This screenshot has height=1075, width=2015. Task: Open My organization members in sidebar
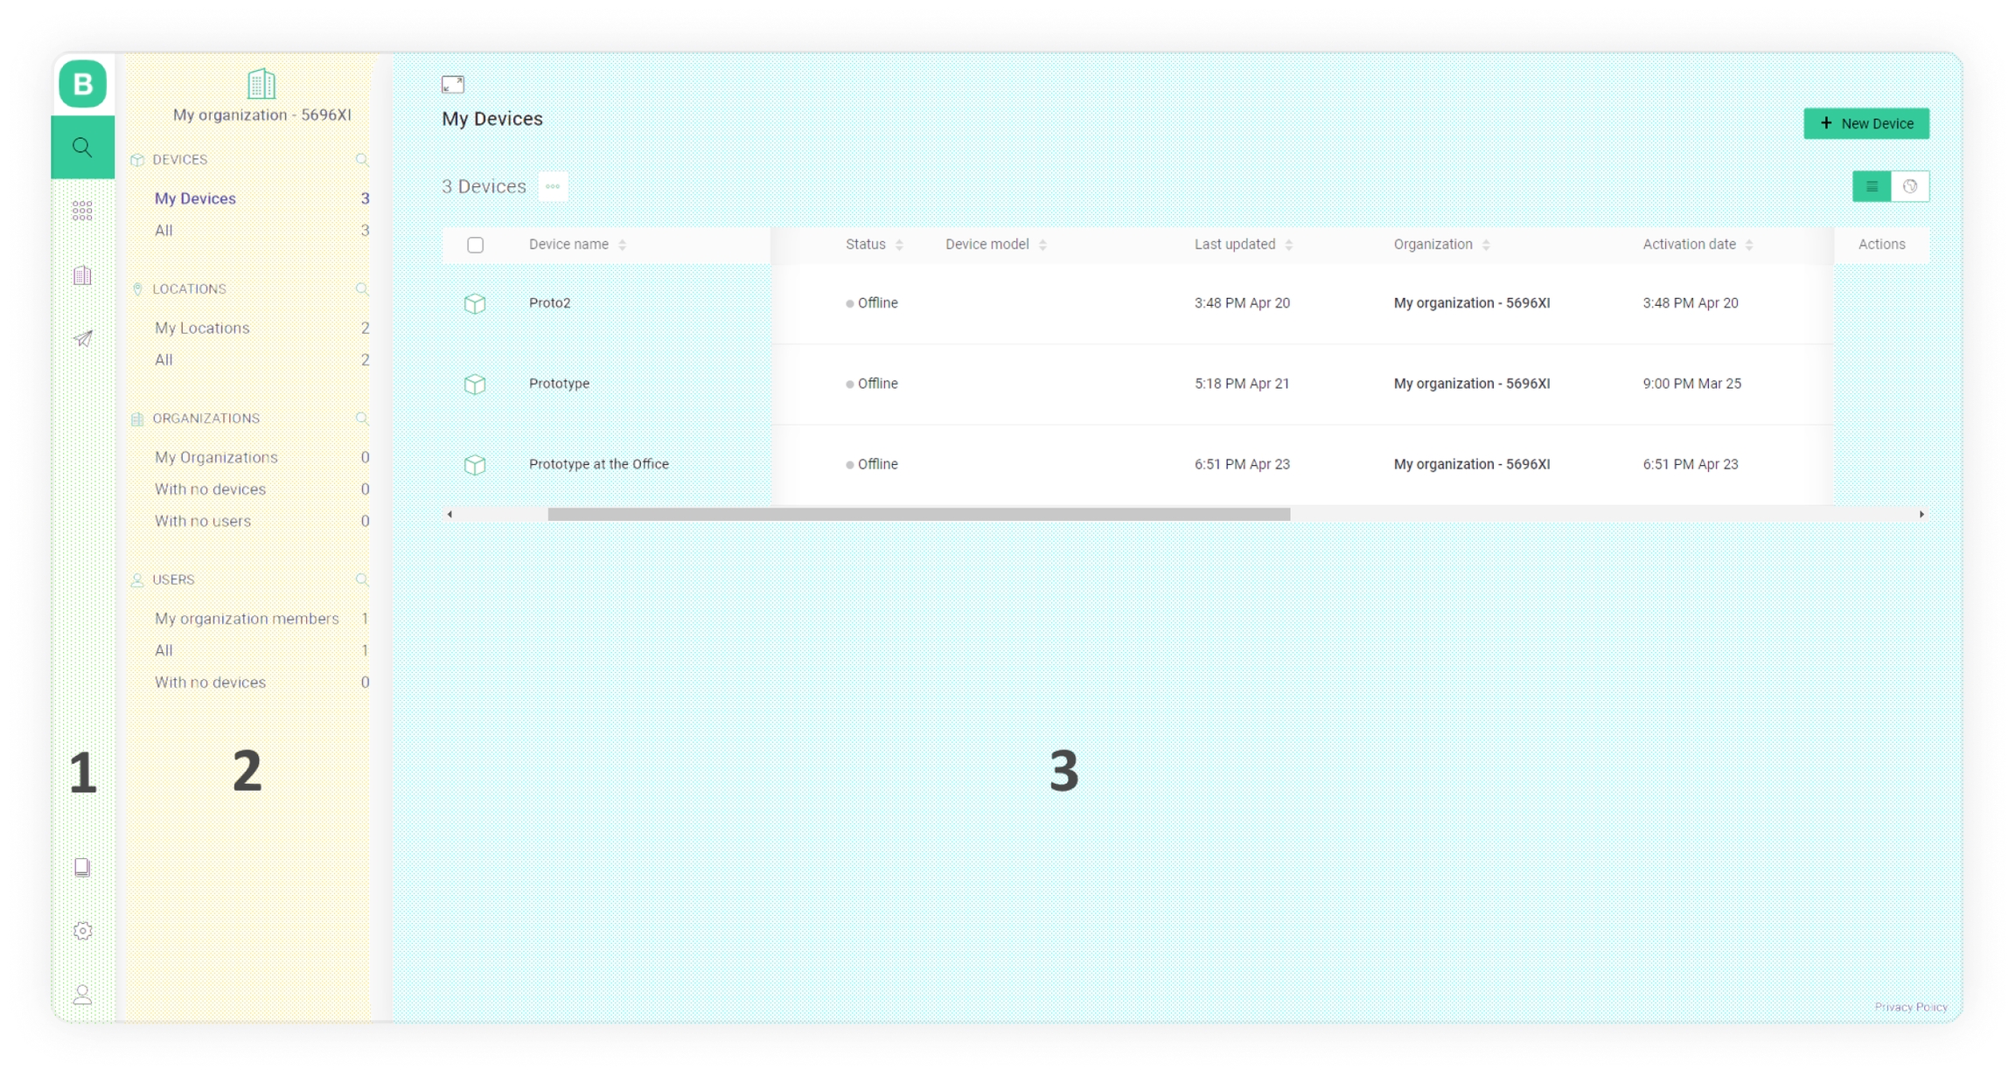coord(247,619)
